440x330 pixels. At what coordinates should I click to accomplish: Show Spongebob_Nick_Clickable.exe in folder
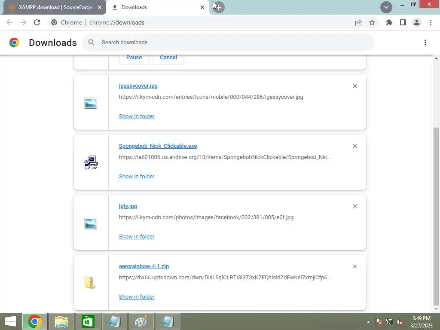(137, 176)
